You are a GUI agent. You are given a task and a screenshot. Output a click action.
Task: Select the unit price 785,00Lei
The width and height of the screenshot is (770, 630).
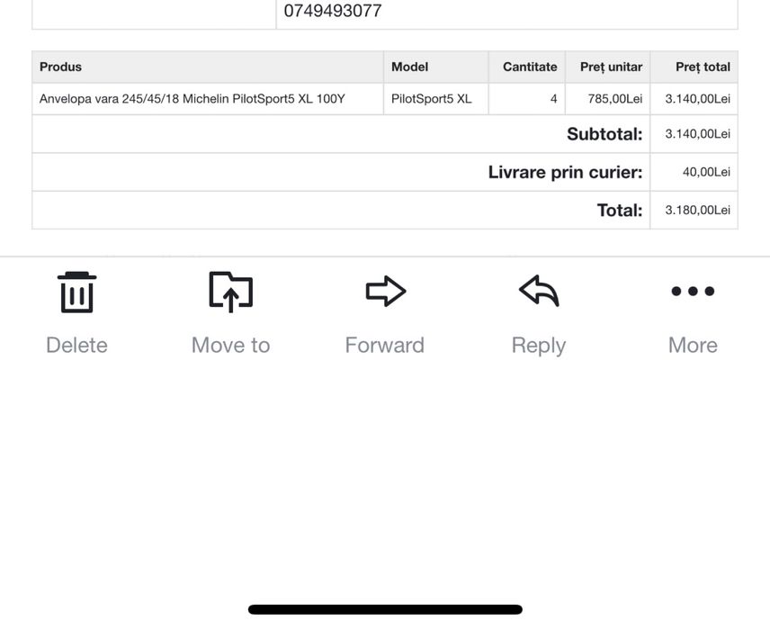point(615,99)
